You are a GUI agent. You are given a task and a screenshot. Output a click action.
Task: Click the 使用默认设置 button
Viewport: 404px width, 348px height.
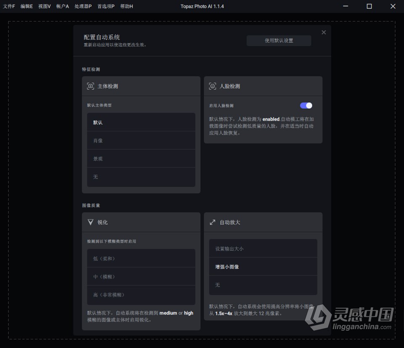(x=279, y=41)
